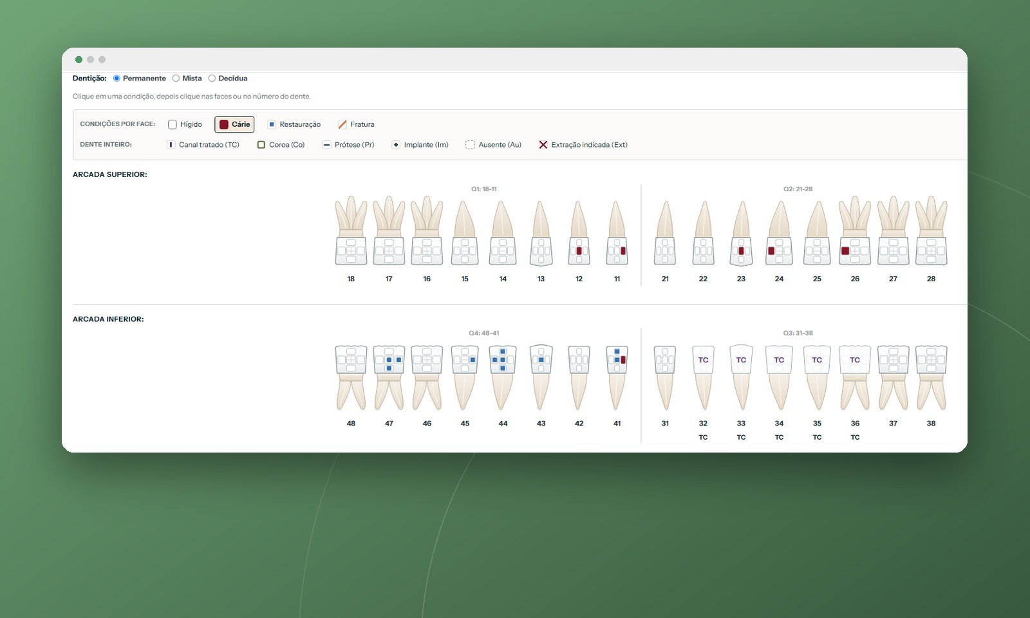This screenshot has height=618, width=1030.
Task: Select the Decídua dentition radio button
Action: coord(212,79)
